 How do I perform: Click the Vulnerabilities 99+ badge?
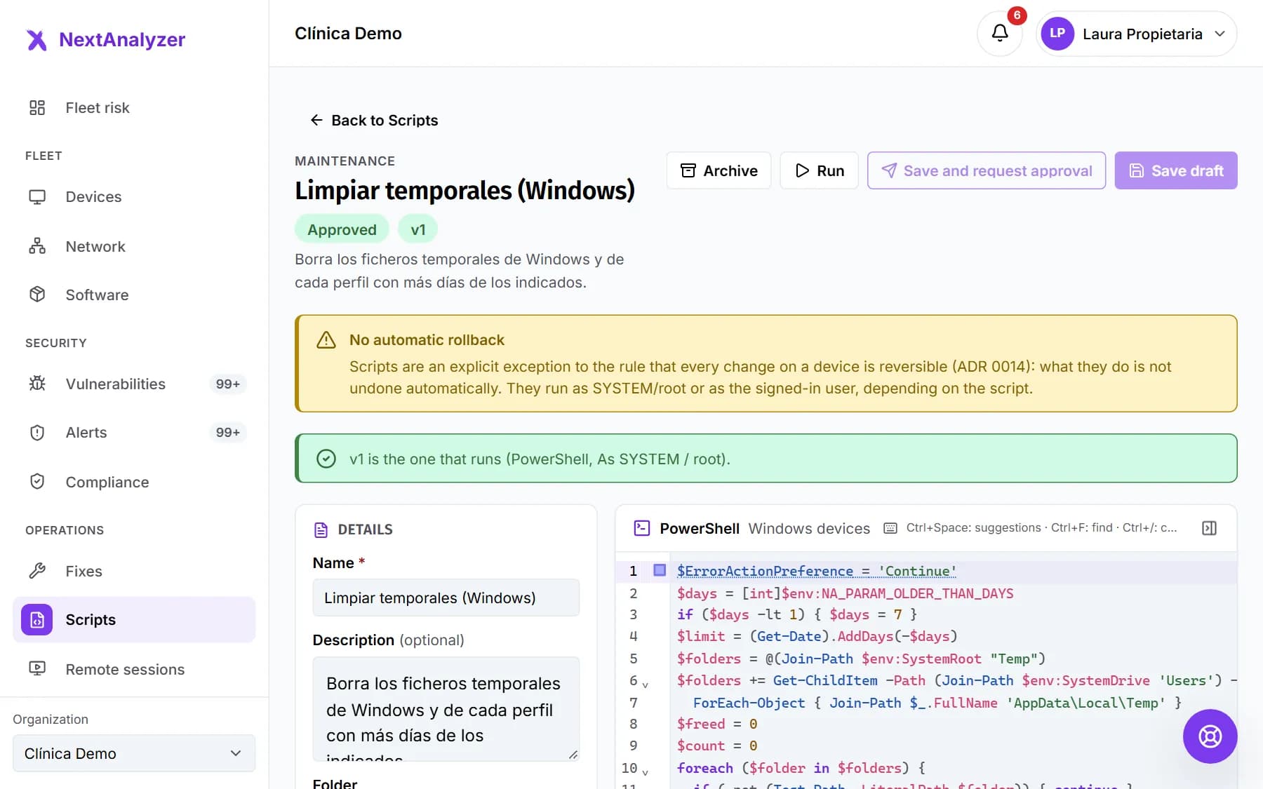pyautogui.click(x=227, y=384)
